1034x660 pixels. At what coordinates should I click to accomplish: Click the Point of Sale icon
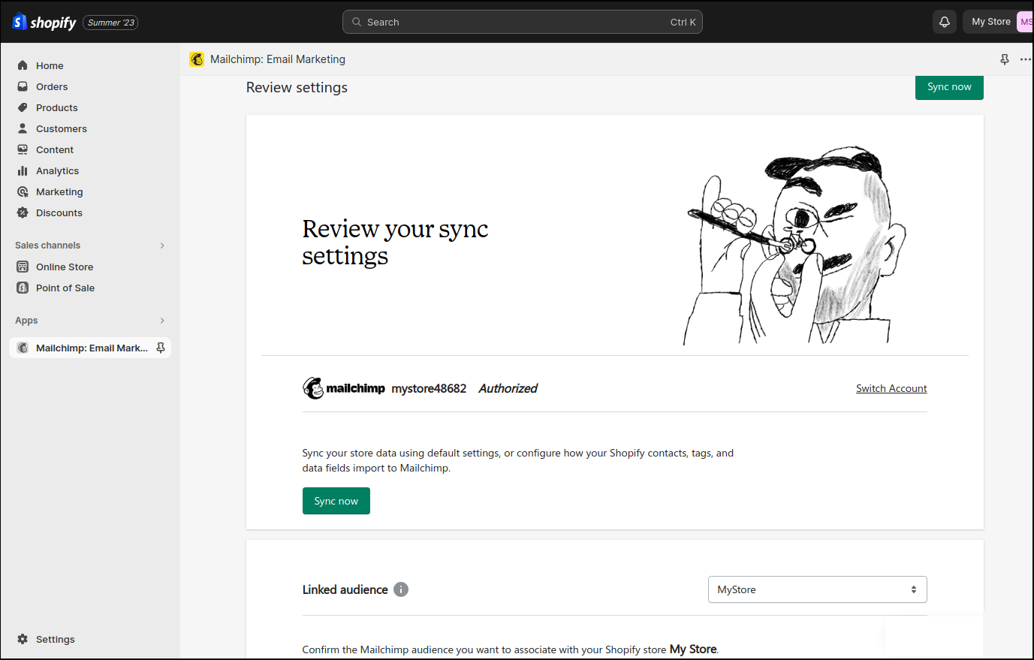pos(23,288)
